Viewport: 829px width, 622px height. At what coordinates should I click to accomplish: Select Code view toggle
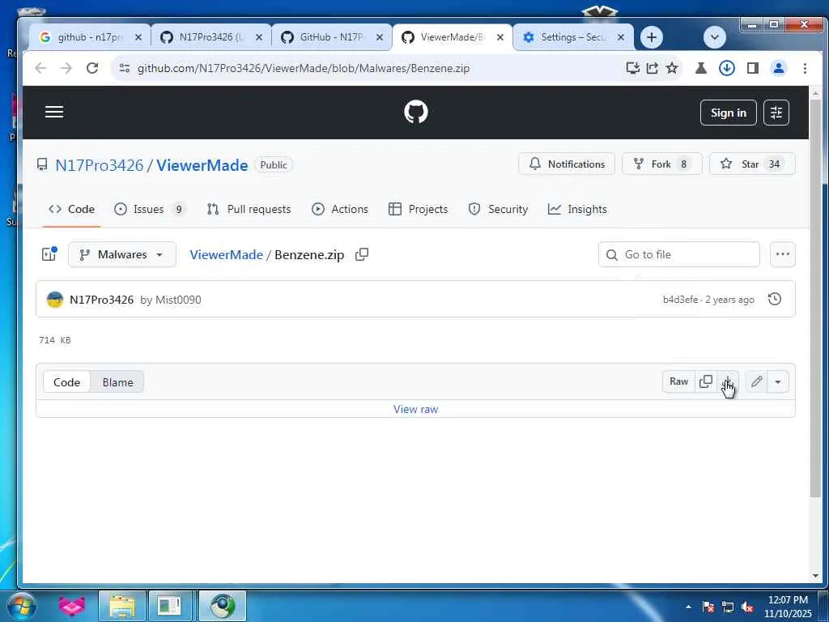(x=66, y=382)
